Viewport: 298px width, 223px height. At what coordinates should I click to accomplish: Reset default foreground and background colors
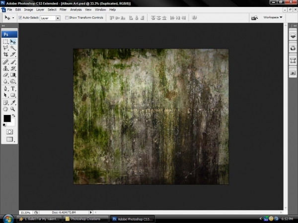tap(4, 125)
